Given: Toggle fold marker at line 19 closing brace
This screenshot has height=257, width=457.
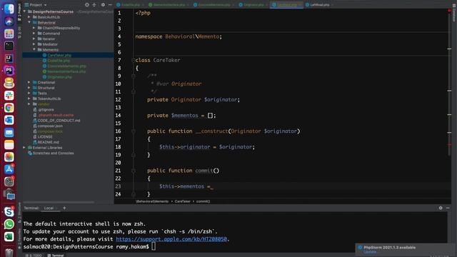Looking at the screenshot, I should click(134, 155).
